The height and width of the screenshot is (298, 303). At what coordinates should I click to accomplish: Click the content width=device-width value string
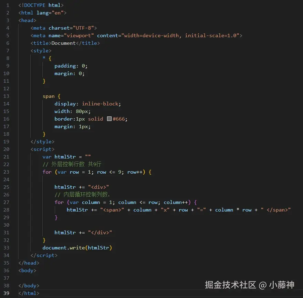[180, 35]
